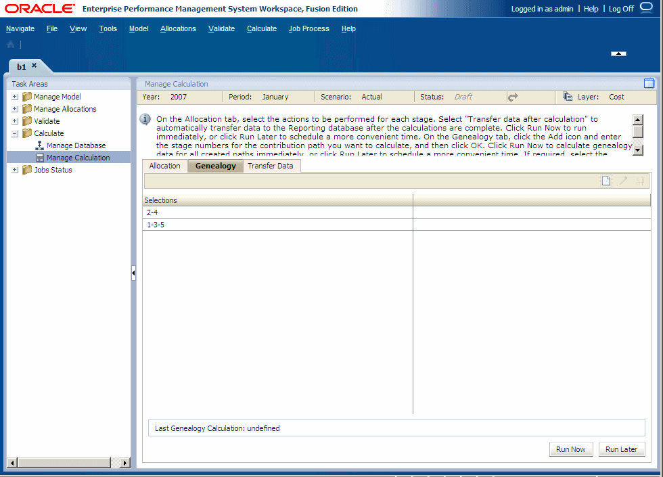Image resolution: width=663 pixels, height=477 pixels.
Task: Click the Jobs Status folder icon
Action: pyautogui.click(x=27, y=170)
